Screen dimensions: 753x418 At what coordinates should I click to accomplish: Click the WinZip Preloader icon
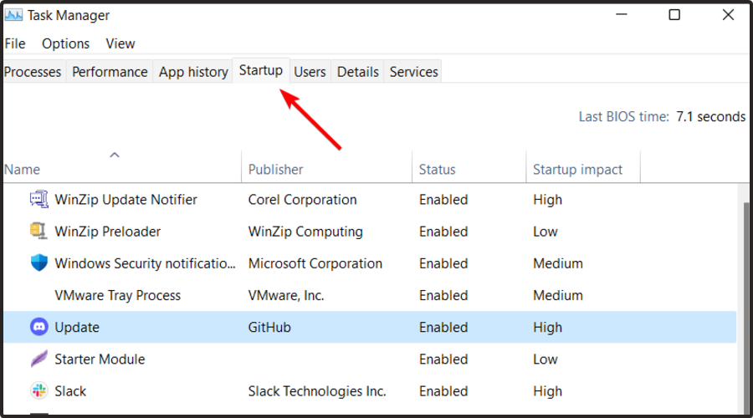coord(38,232)
